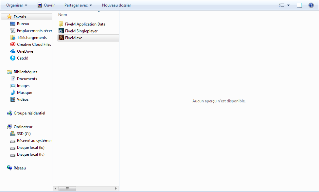The height and width of the screenshot is (192, 319).
Task: Click the Images library icon
Action: point(13,86)
